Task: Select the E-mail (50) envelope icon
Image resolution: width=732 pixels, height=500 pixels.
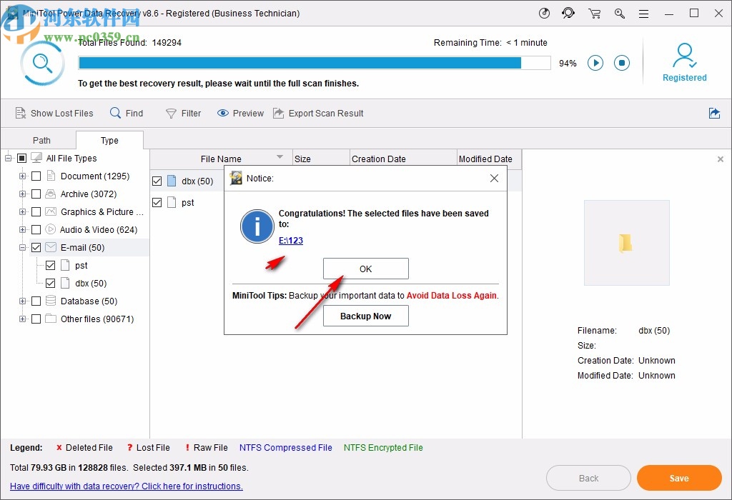Action: coord(51,247)
